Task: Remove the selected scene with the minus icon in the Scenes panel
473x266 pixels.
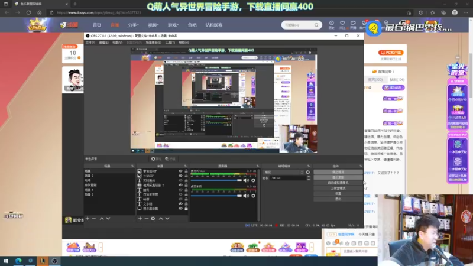Action: (94, 218)
